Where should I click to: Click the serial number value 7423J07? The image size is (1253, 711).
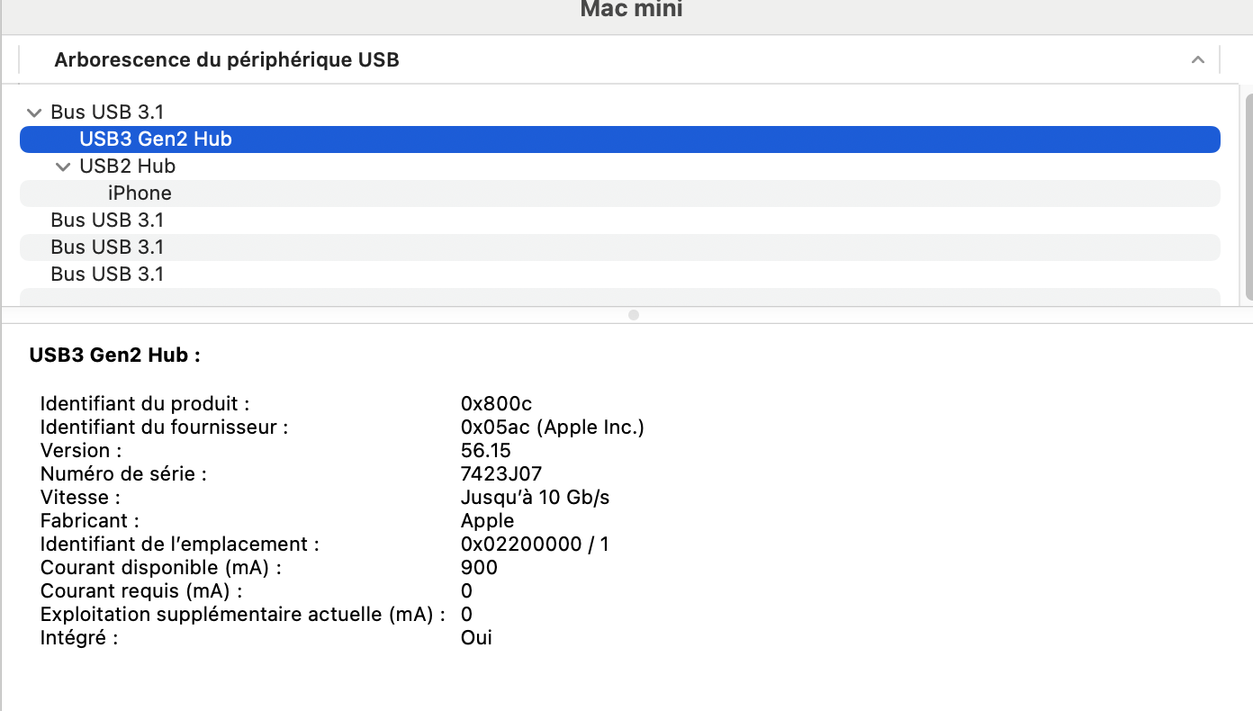point(500,474)
